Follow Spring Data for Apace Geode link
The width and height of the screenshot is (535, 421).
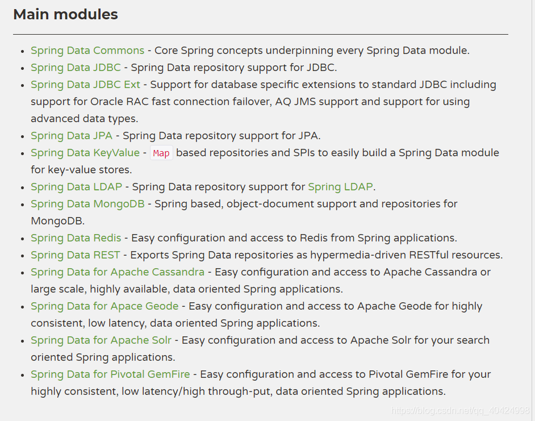[105, 306]
